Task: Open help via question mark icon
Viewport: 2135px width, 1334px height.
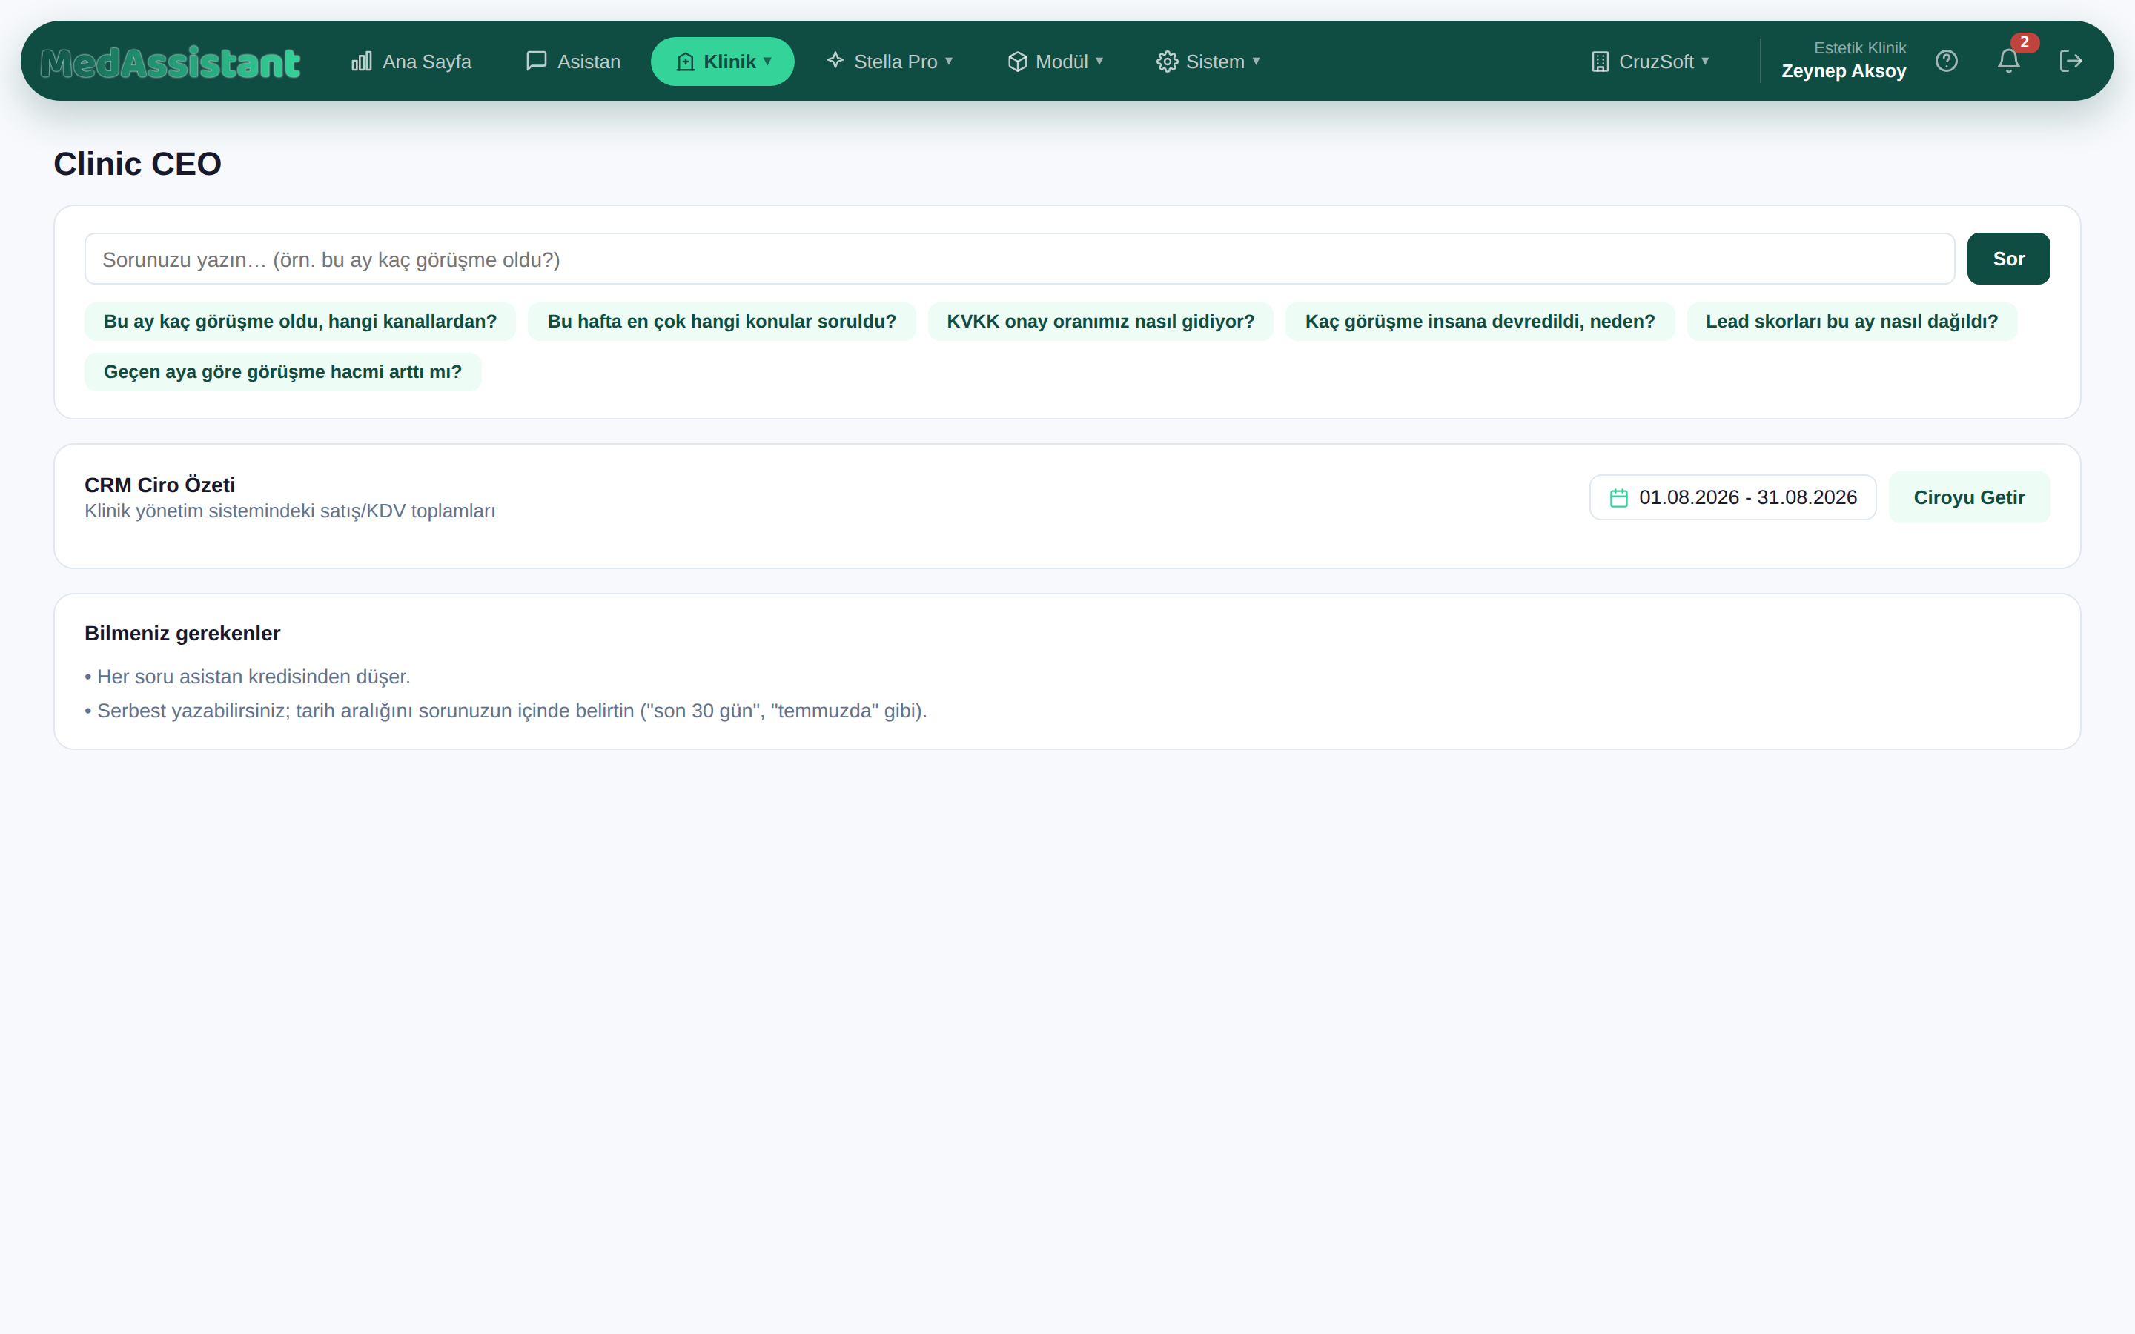Action: pos(1946,61)
